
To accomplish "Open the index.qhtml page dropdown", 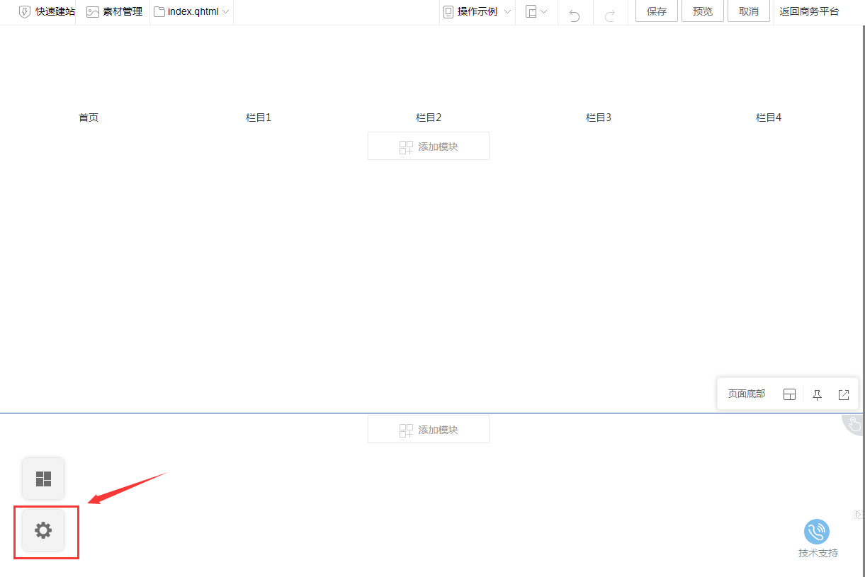I will pos(192,12).
